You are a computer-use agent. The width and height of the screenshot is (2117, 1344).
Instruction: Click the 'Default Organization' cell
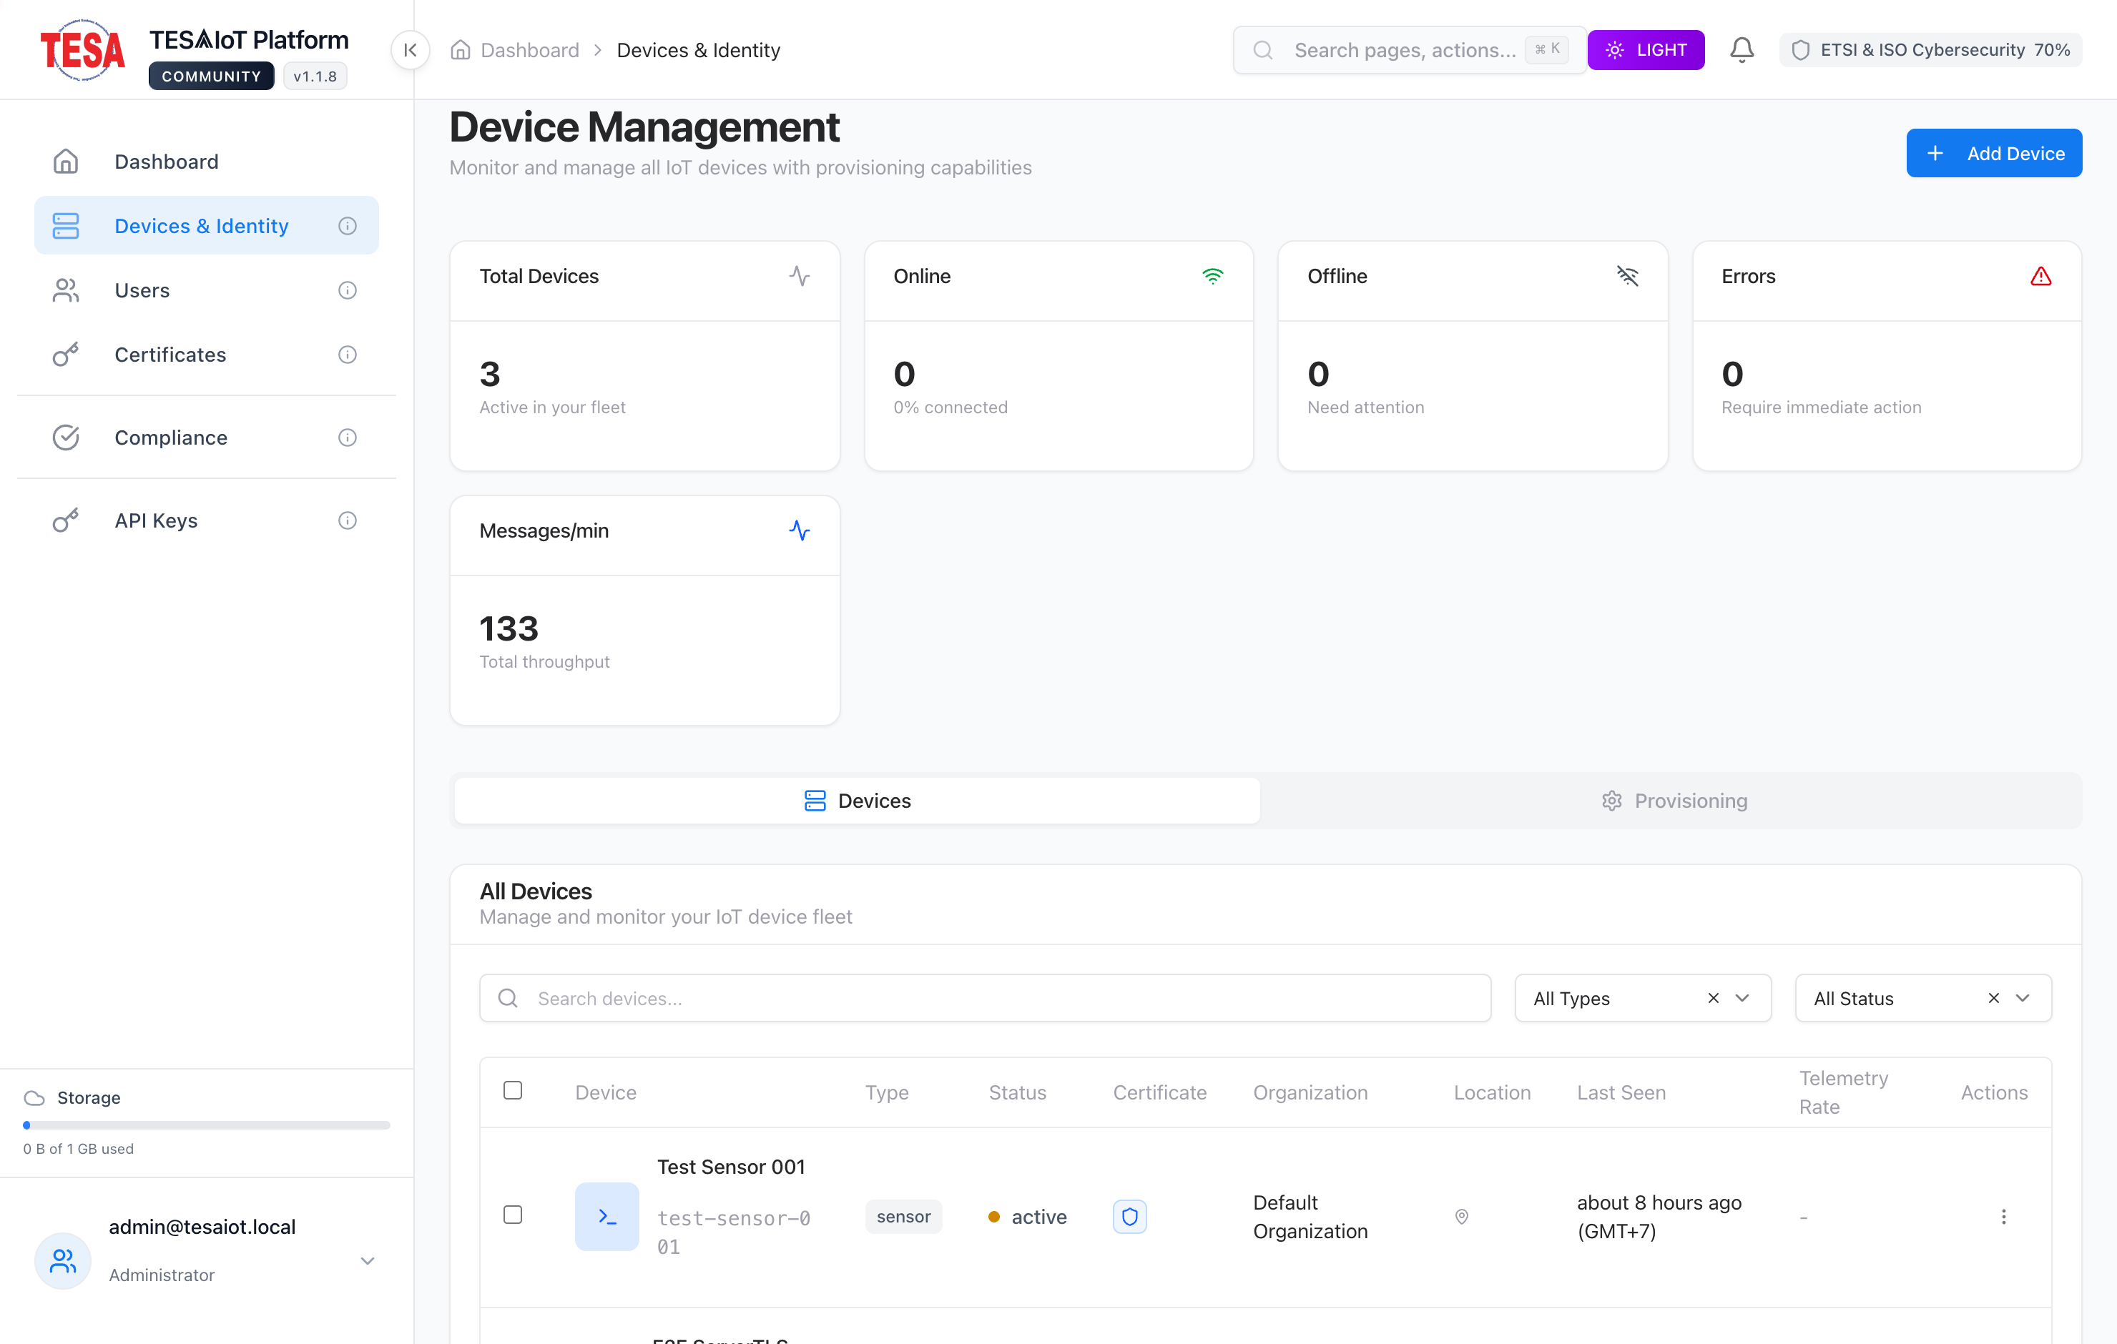point(1310,1217)
